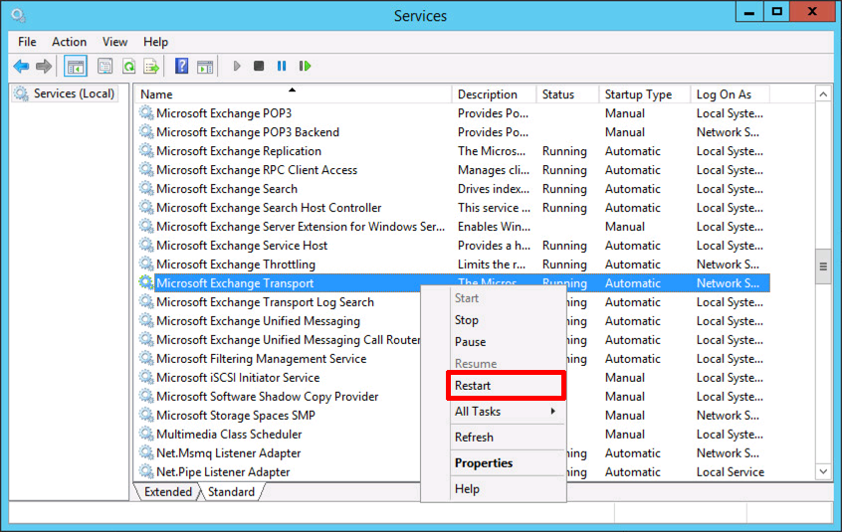Click the Stop Service square icon

(x=259, y=66)
